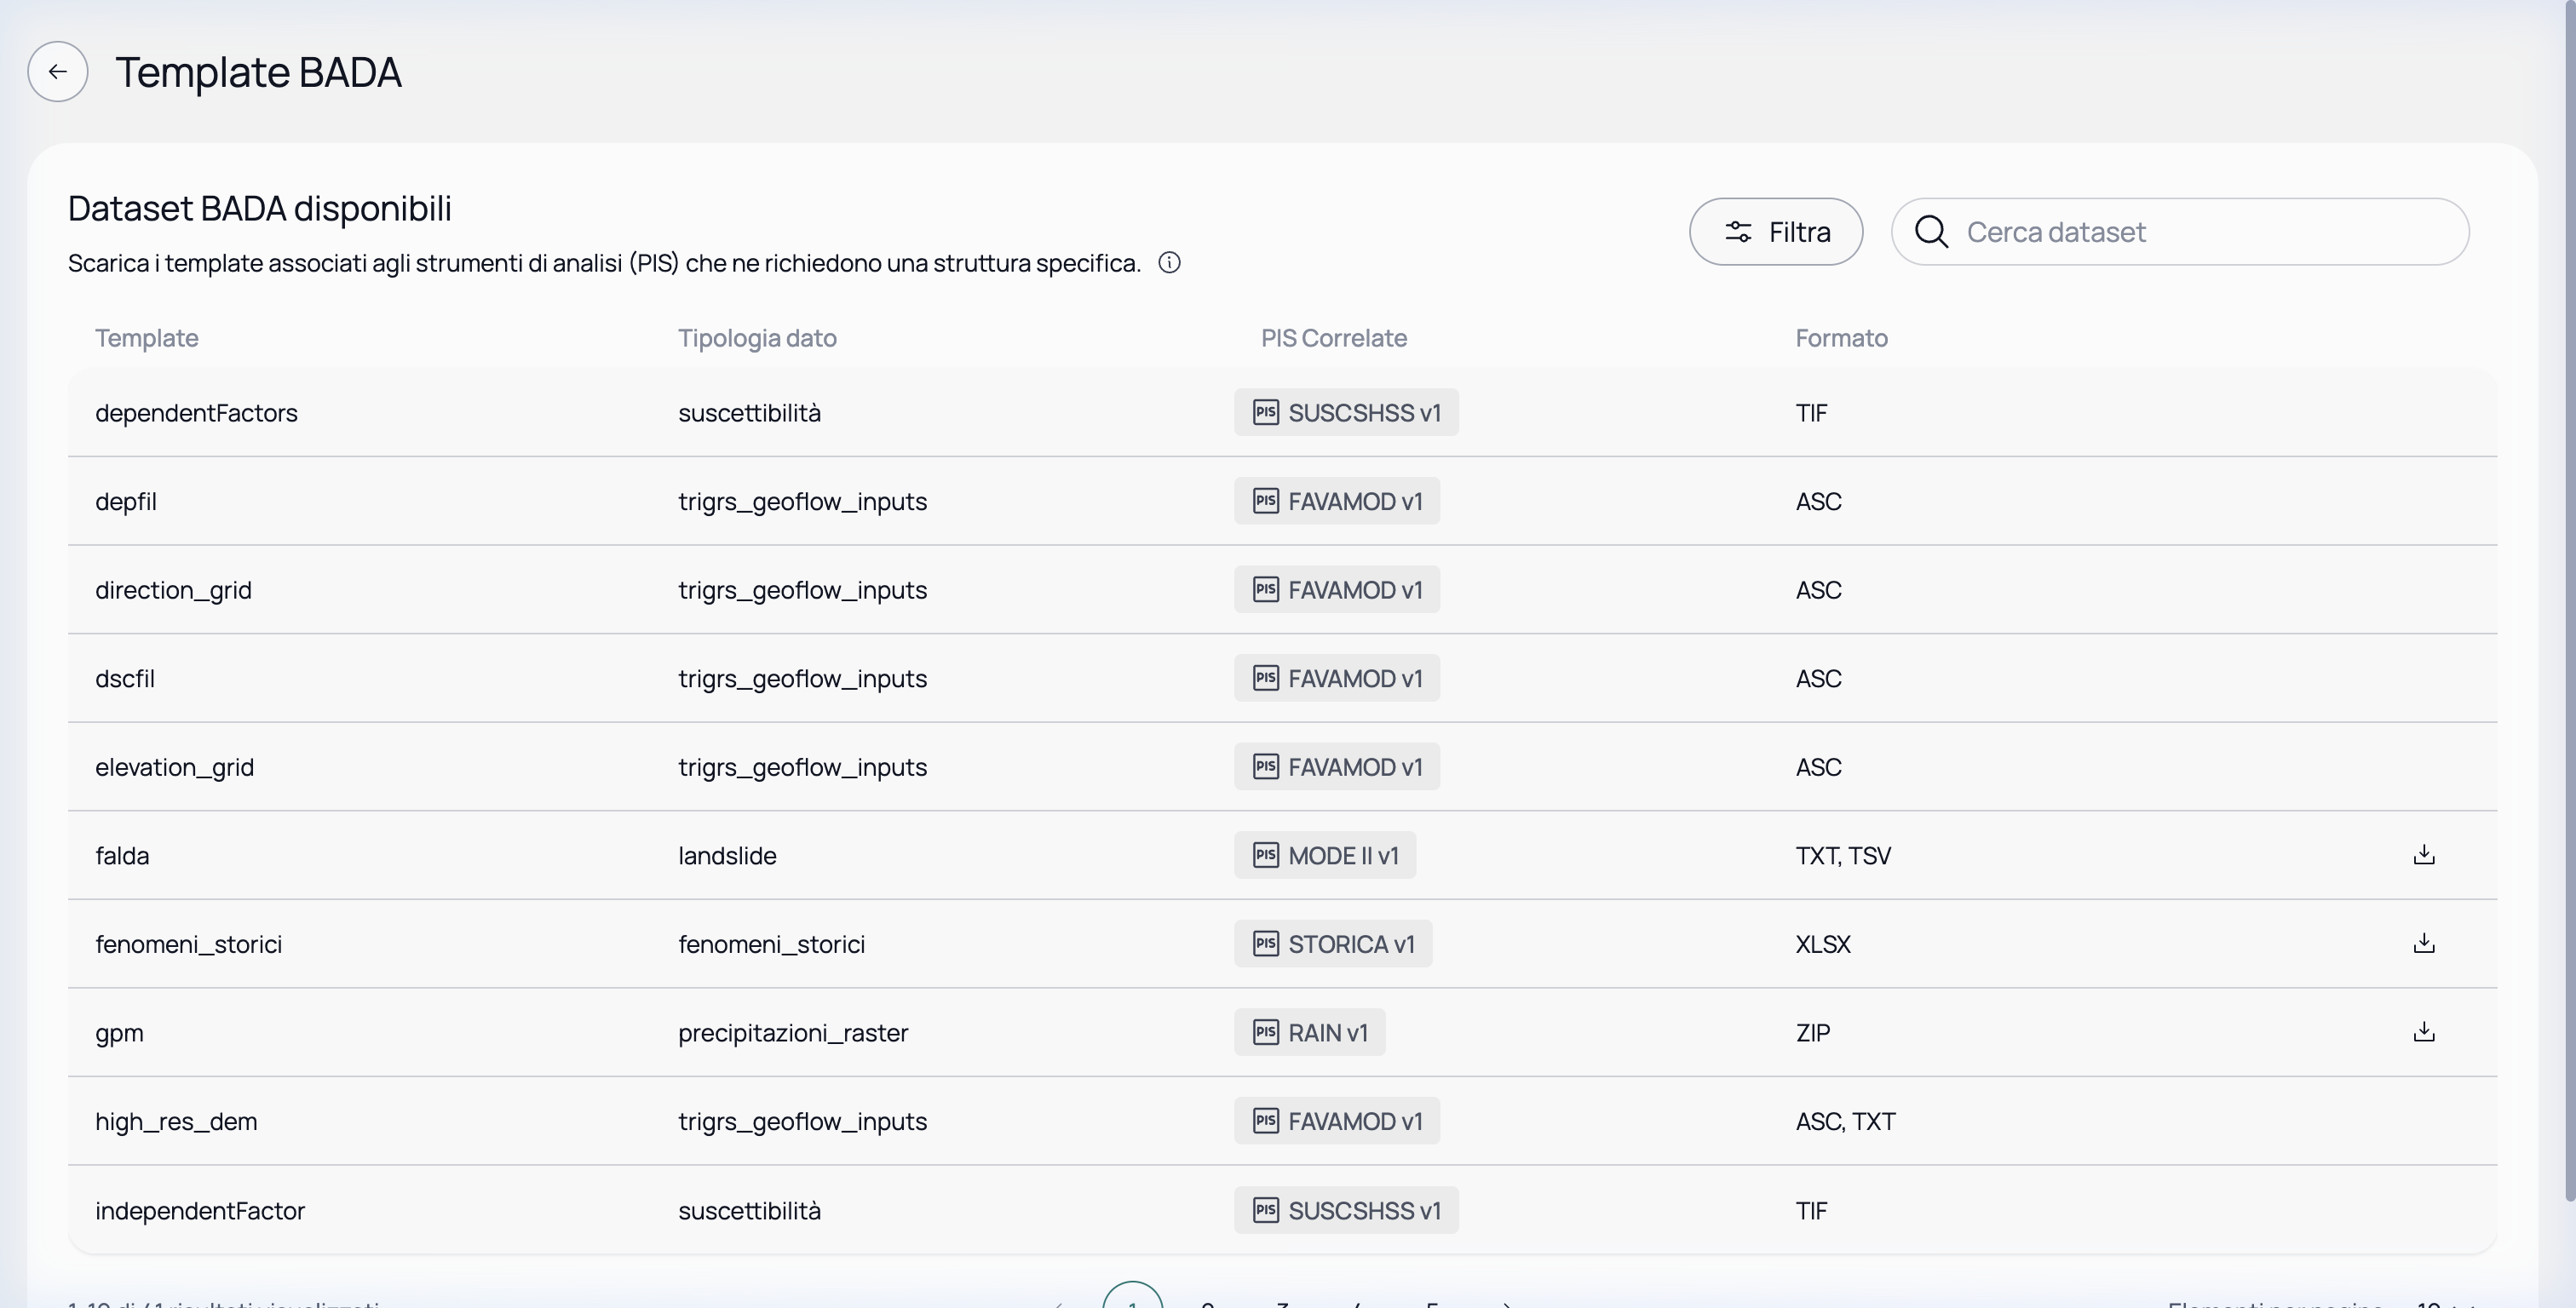This screenshot has width=2576, height=1308.
Task: Open the STORICA v1 PIS badge
Action: [x=1333, y=943]
